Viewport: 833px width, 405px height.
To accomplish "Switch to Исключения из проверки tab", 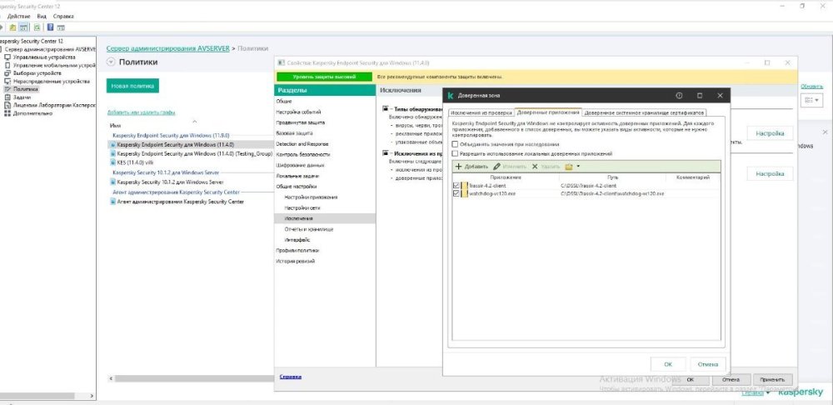I will point(480,112).
